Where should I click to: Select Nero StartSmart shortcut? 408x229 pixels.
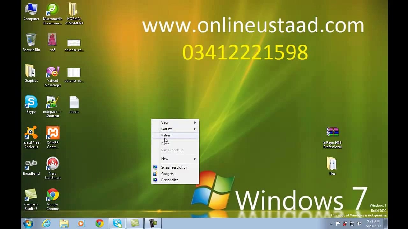pos(53,169)
